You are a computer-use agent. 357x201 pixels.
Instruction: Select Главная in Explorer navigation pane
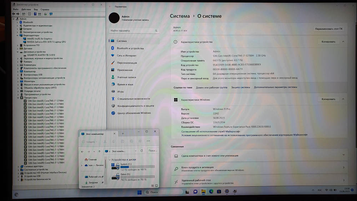point(91,160)
